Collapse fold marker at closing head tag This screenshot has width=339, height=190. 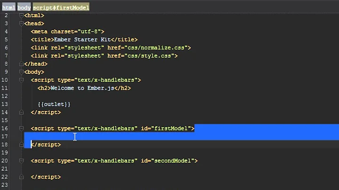(x=21, y=64)
